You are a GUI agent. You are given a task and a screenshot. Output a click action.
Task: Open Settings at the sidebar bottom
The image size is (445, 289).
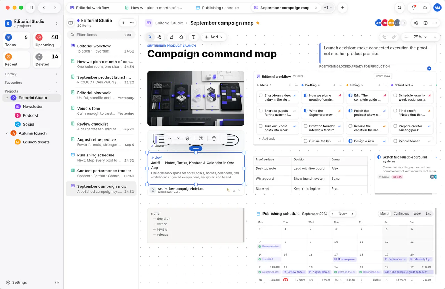point(16,282)
